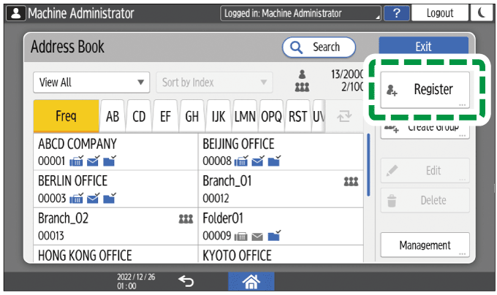Click the group icon on Branch_01
The width and height of the screenshot is (497, 295).
click(x=350, y=182)
